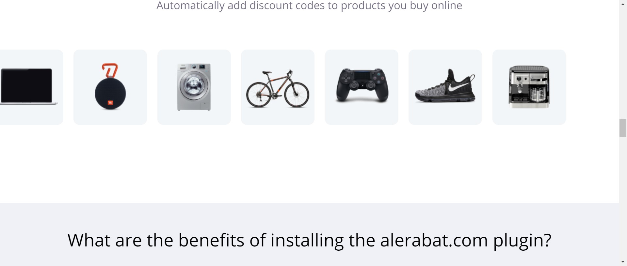
Task: Click the page scrollbar up arrow
Action: click(x=623, y=4)
